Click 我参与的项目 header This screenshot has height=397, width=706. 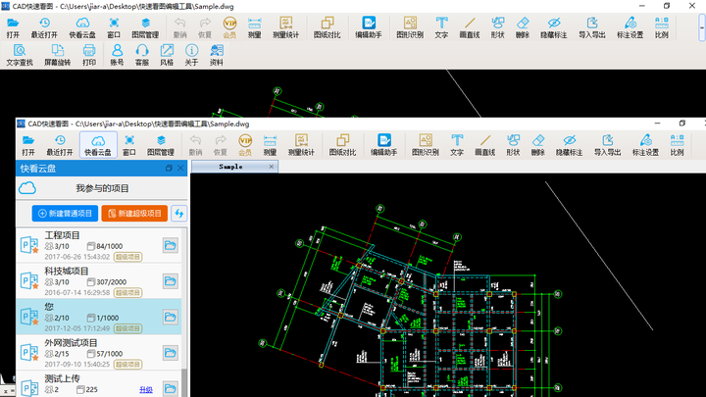(x=102, y=188)
